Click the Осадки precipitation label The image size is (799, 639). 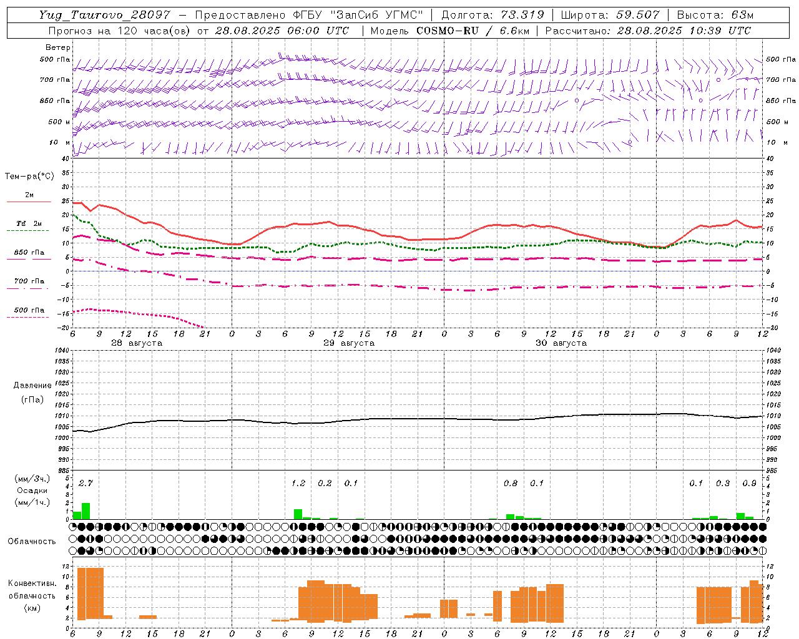[x=32, y=490]
